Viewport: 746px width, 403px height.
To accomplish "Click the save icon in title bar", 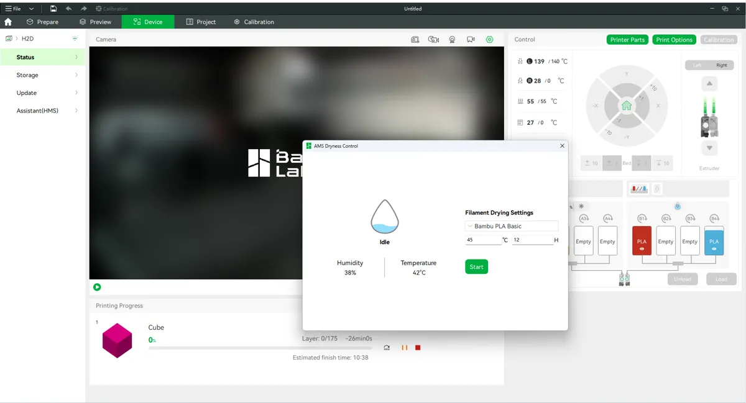I will click(x=53, y=9).
